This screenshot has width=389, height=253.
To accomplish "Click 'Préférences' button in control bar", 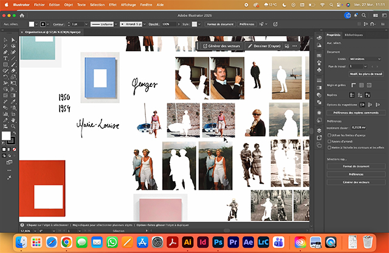I will (247, 24).
